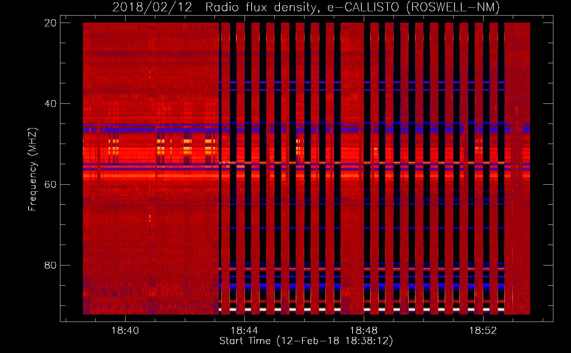Click the '80' frequency tick label
Screen dimensions: 571x353
tap(50, 265)
